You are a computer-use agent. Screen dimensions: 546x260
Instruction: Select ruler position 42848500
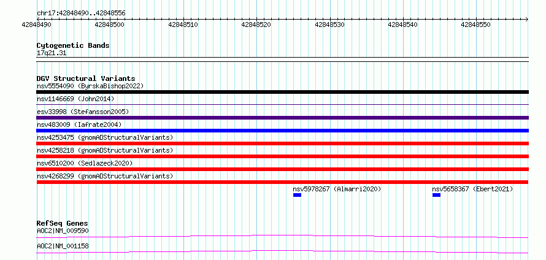point(109,25)
